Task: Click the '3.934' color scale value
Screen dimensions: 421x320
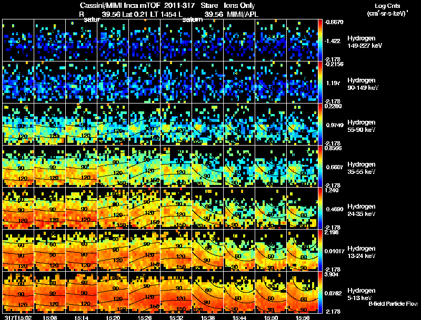Action: [x=332, y=274]
